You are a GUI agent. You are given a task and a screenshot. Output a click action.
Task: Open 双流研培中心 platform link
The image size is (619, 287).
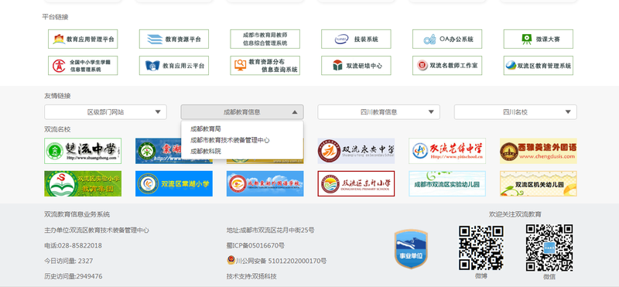click(356, 66)
